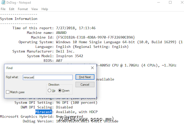The image size is (184, 125).
Task: Click the 'Windows 10 Home Single Language' text
Action: 88,42
